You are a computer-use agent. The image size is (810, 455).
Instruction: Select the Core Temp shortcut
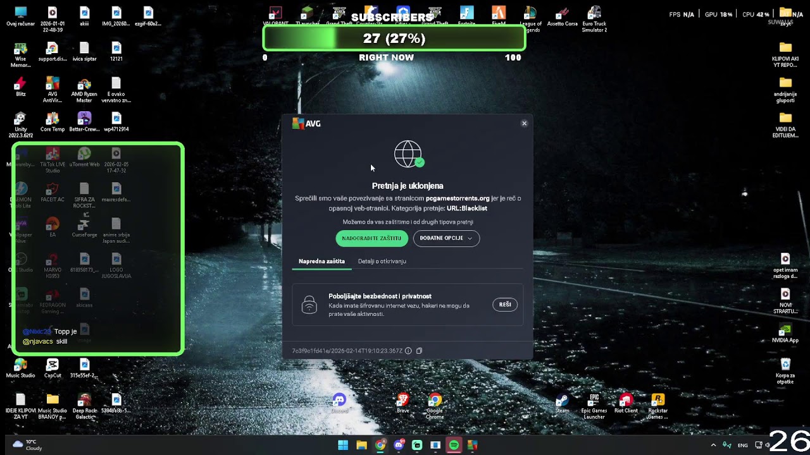coord(53,122)
